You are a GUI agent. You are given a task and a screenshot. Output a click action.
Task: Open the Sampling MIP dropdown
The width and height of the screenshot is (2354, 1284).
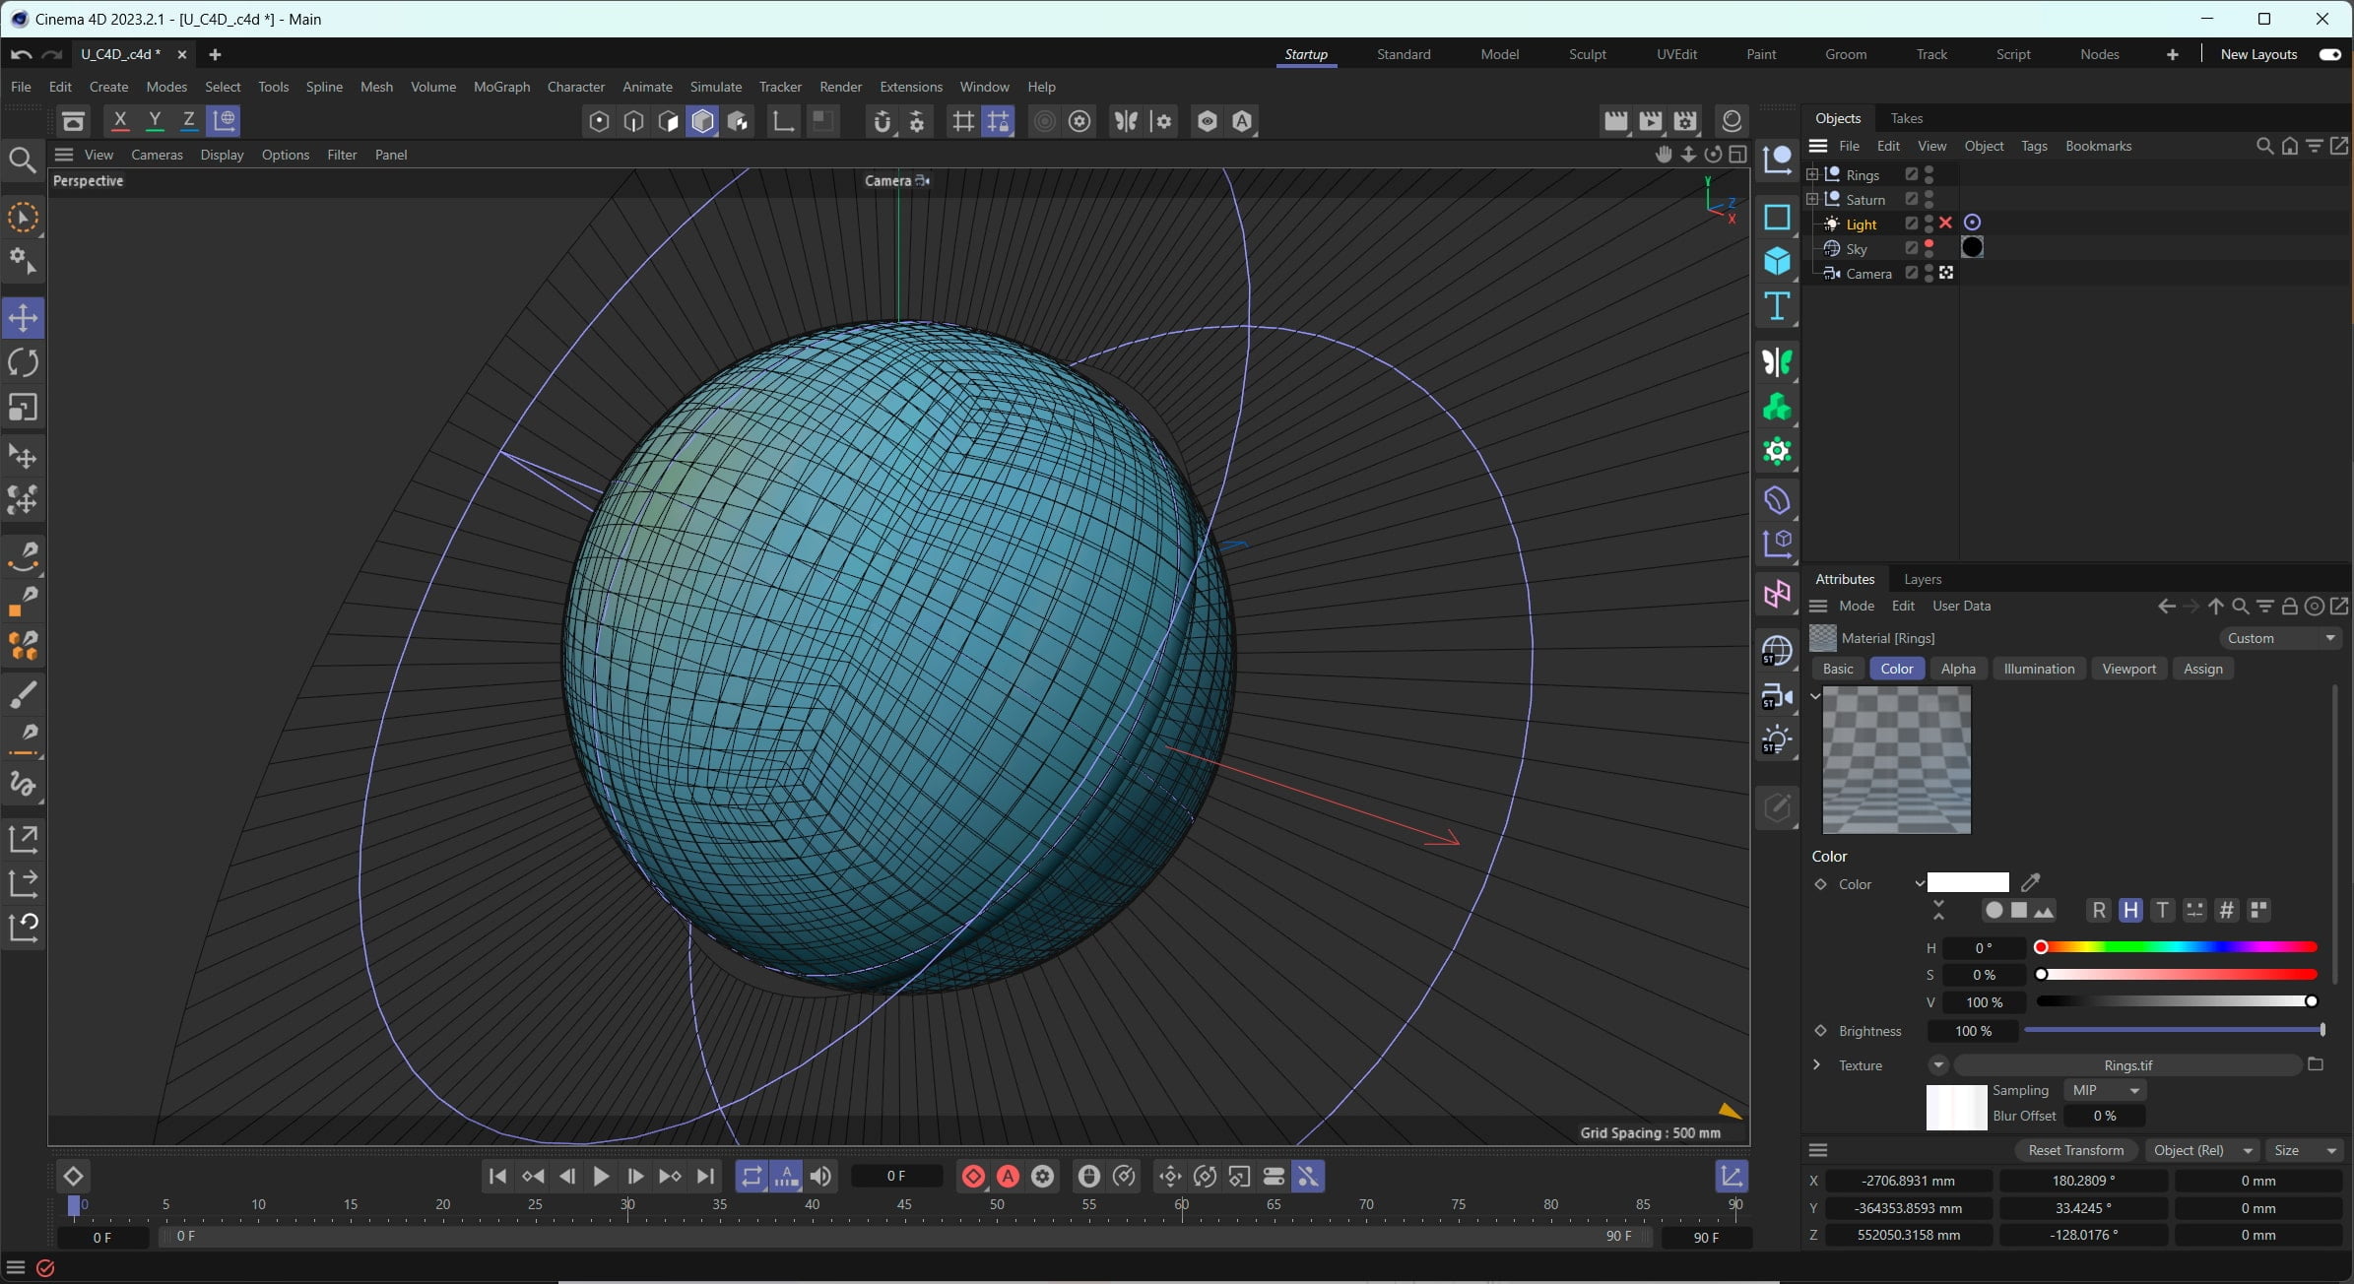pos(2105,1090)
